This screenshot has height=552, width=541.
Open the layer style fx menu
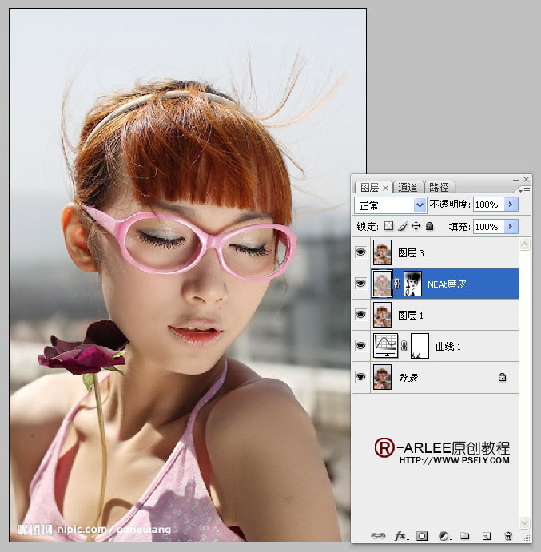401,536
